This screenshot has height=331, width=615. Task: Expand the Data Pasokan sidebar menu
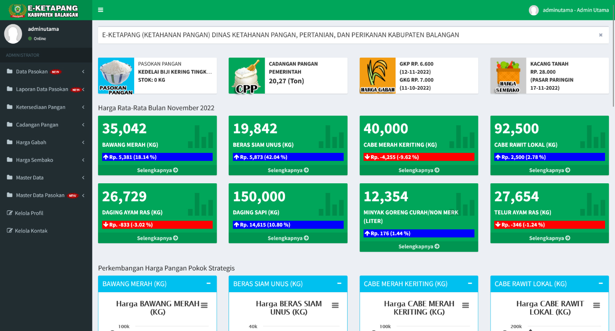coord(46,72)
